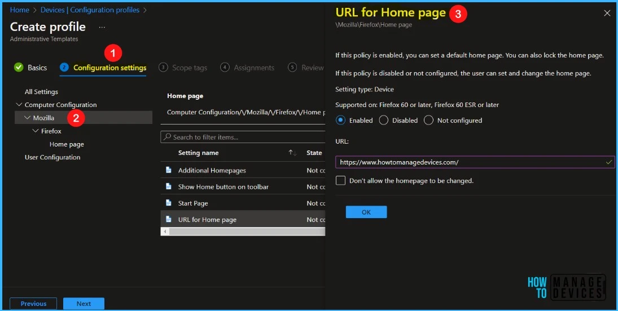Check Don't allow the homepage to be changed

[340, 181]
